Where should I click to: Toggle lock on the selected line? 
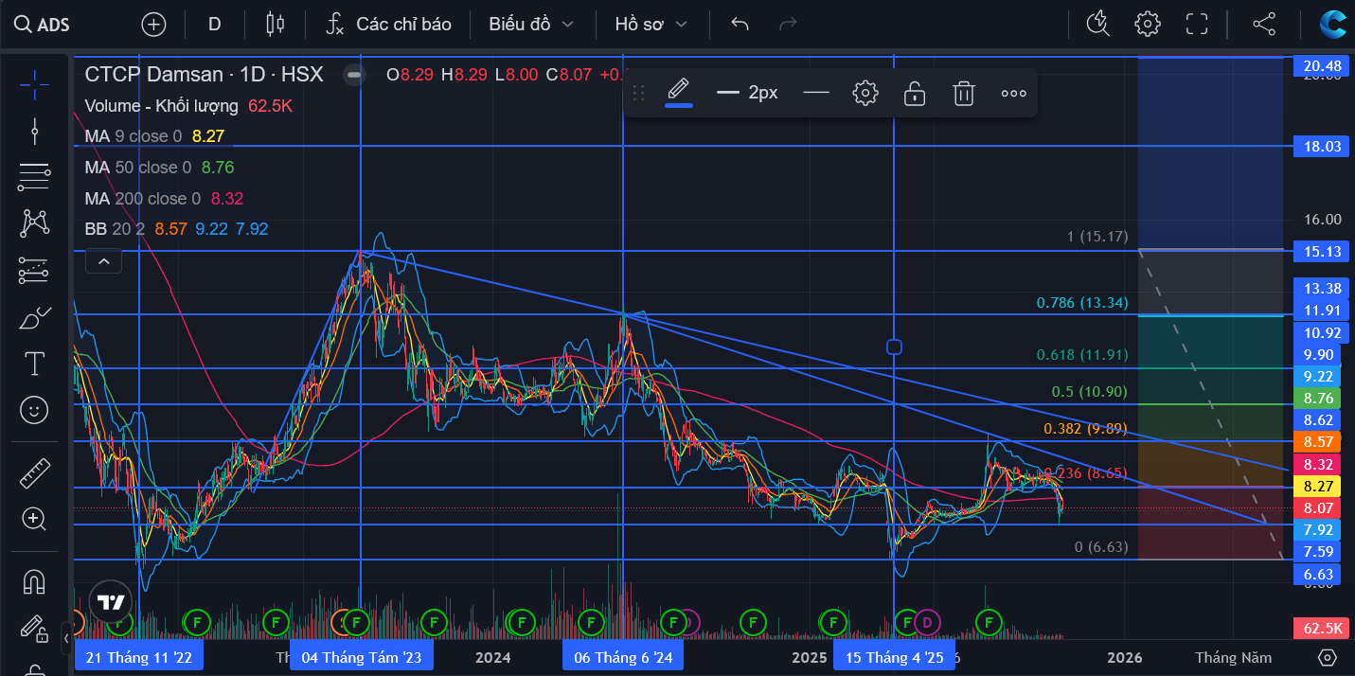pos(914,93)
